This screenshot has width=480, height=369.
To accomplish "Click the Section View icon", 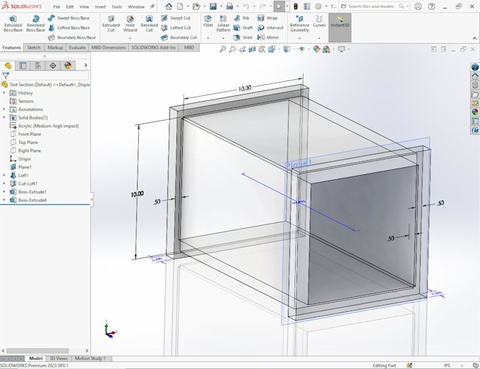I will (252, 49).
